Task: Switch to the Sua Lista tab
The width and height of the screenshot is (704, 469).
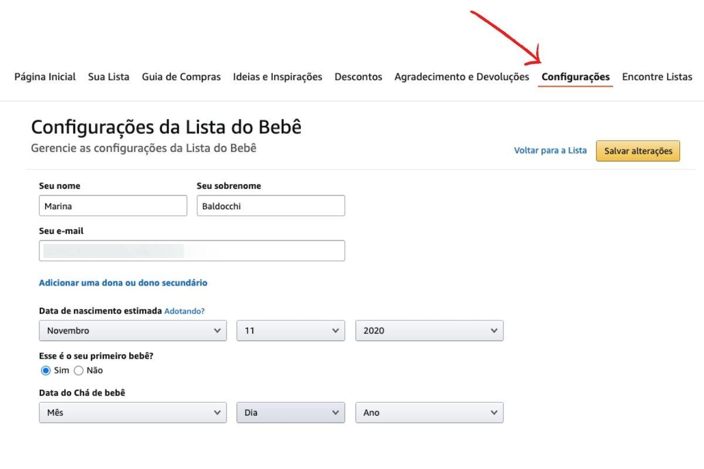Action: [x=109, y=77]
